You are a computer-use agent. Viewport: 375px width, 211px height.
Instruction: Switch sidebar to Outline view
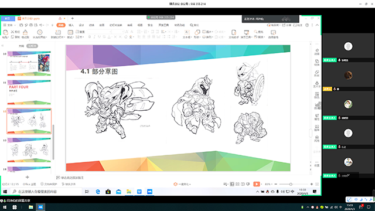(x=21, y=46)
